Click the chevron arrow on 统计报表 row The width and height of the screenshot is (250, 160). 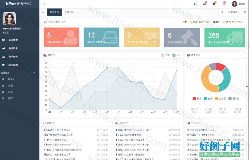click(x=34, y=57)
